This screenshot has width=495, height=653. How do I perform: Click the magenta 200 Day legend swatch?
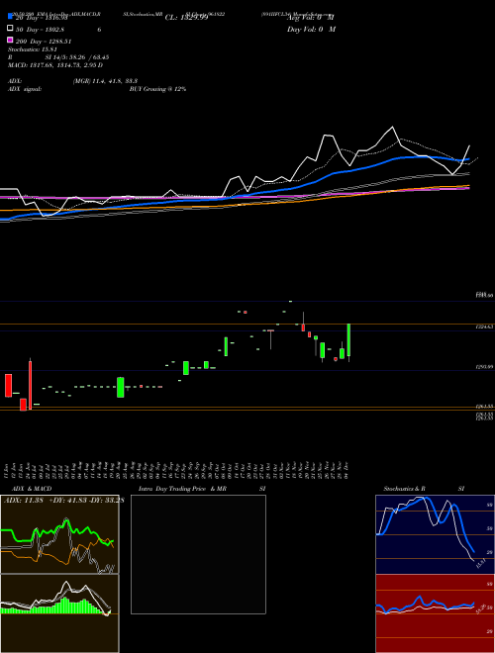(x=10, y=41)
